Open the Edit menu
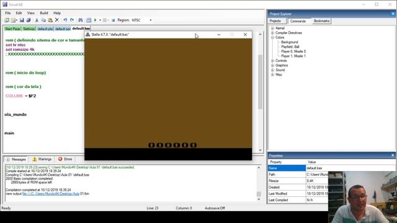Viewport: 397px width, 223px height. click(19, 13)
